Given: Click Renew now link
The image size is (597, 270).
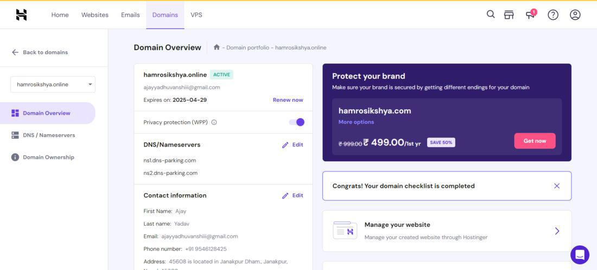Looking at the screenshot, I should point(288,100).
